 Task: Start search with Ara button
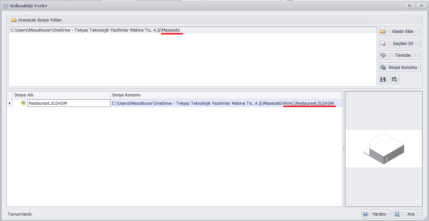coord(407,214)
